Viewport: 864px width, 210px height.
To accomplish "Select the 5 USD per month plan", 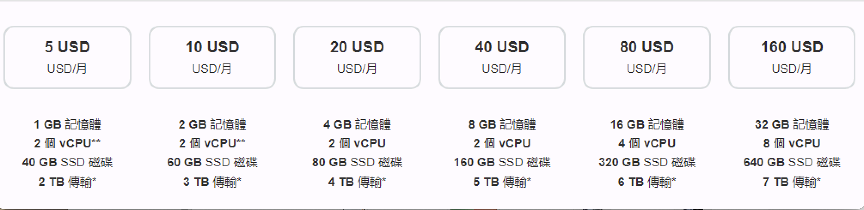I will (x=67, y=57).
